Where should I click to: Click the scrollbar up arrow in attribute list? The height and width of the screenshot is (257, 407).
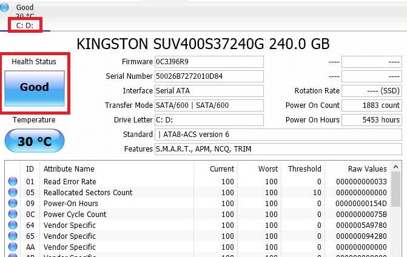[395, 167]
